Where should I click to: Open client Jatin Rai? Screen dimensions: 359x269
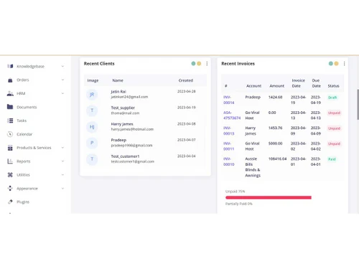click(x=118, y=92)
